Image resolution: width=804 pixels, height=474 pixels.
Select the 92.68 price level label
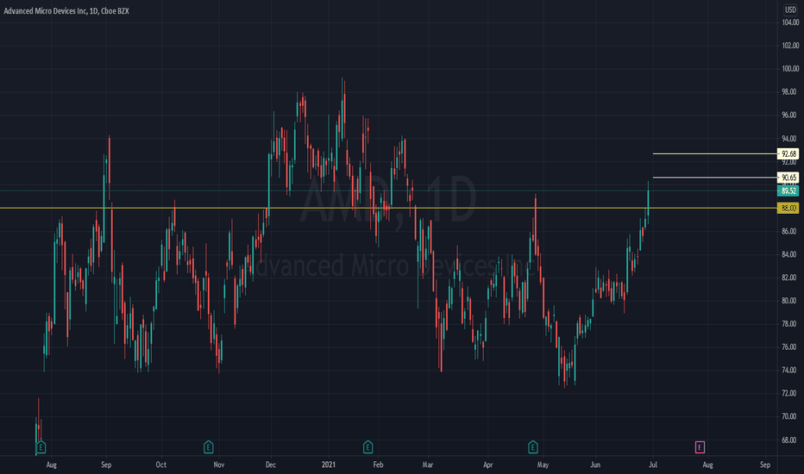point(788,153)
